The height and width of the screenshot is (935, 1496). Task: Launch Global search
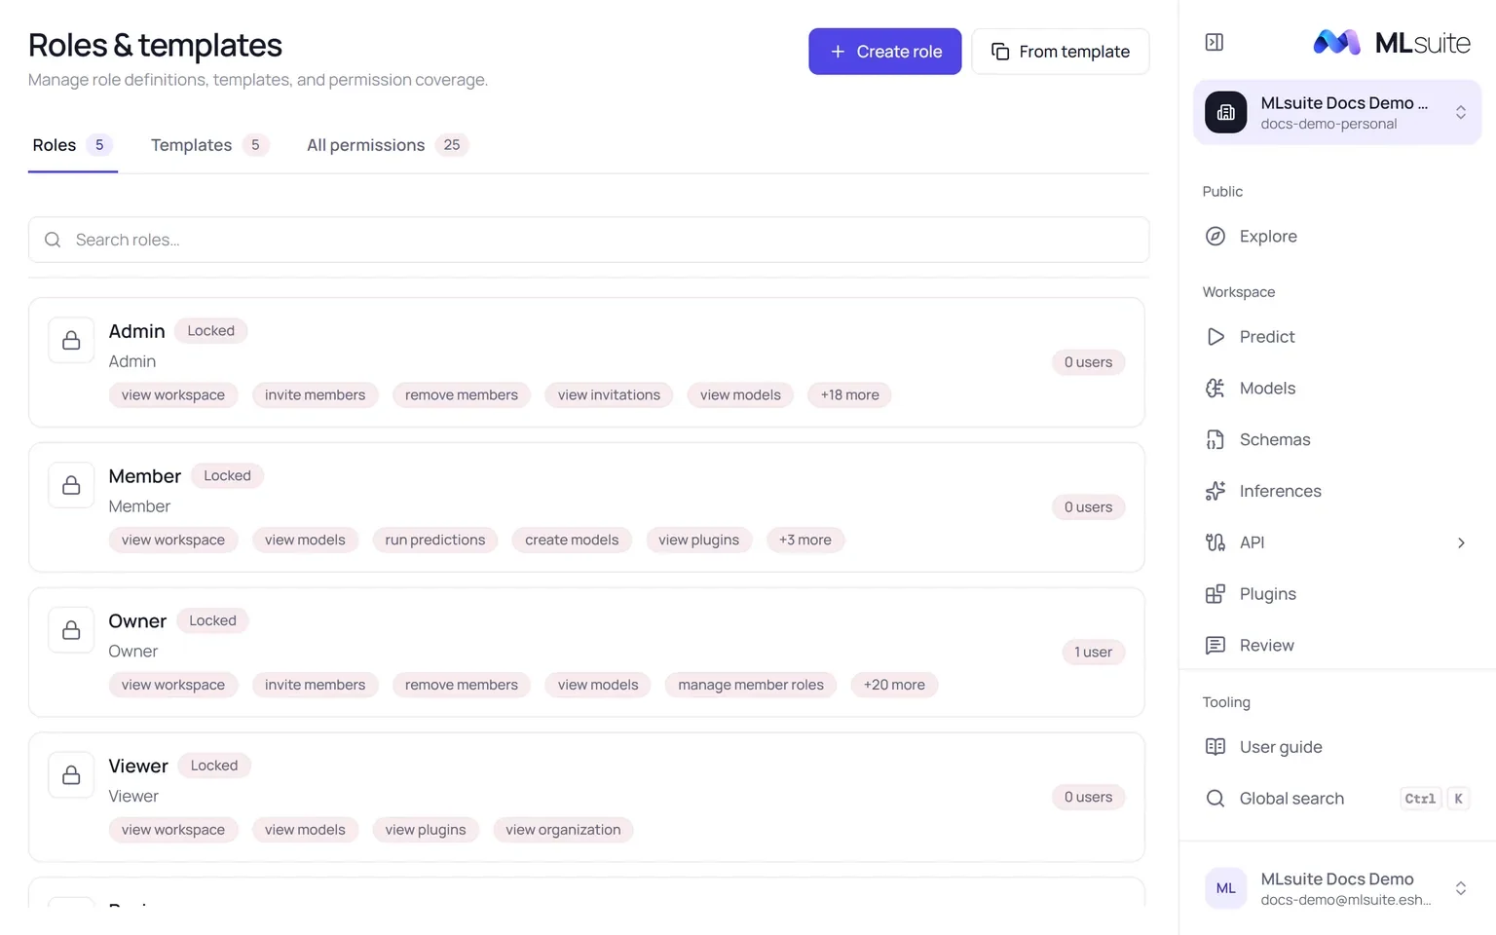click(x=1336, y=799)
